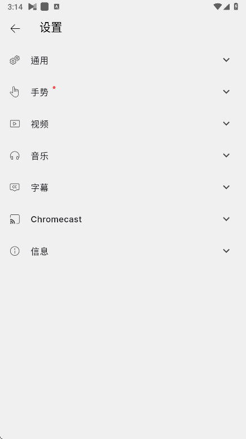
Task: Click the gears icon beside 通用
Action: [15, 60]
